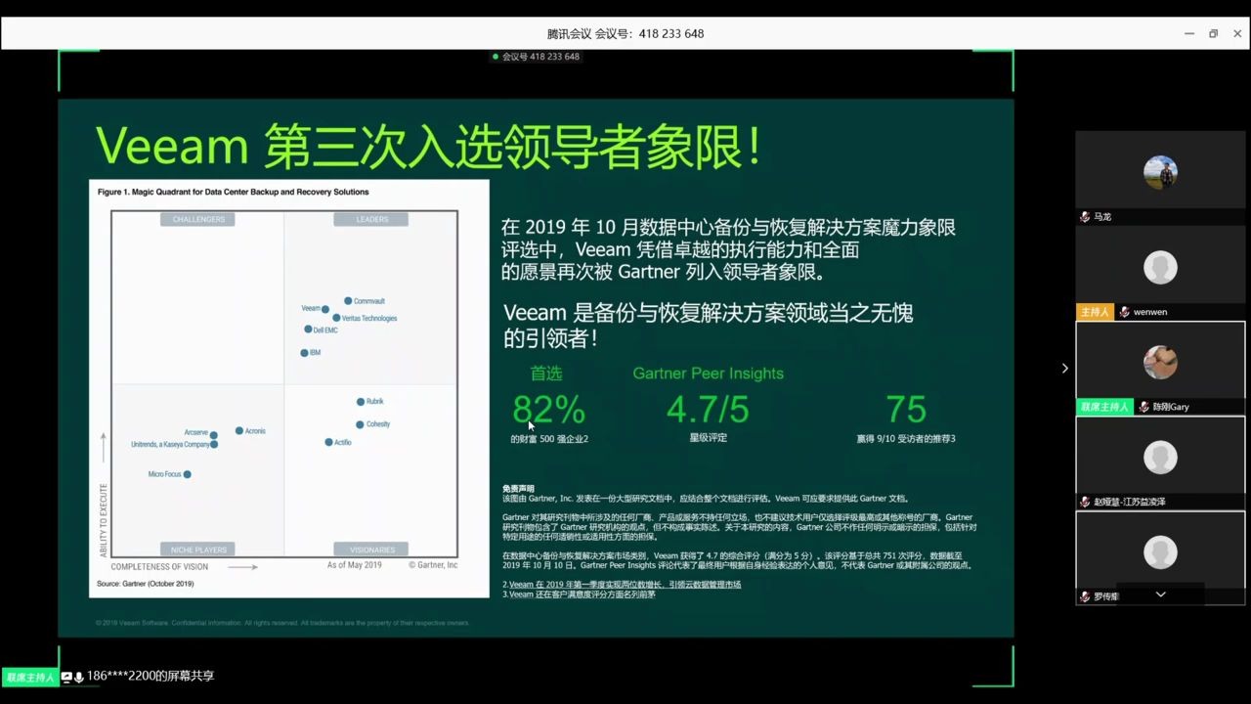Show more participants with the down chevron
The width and height of the screenshot is (1251, 704).
click(x=1160, y=594)
